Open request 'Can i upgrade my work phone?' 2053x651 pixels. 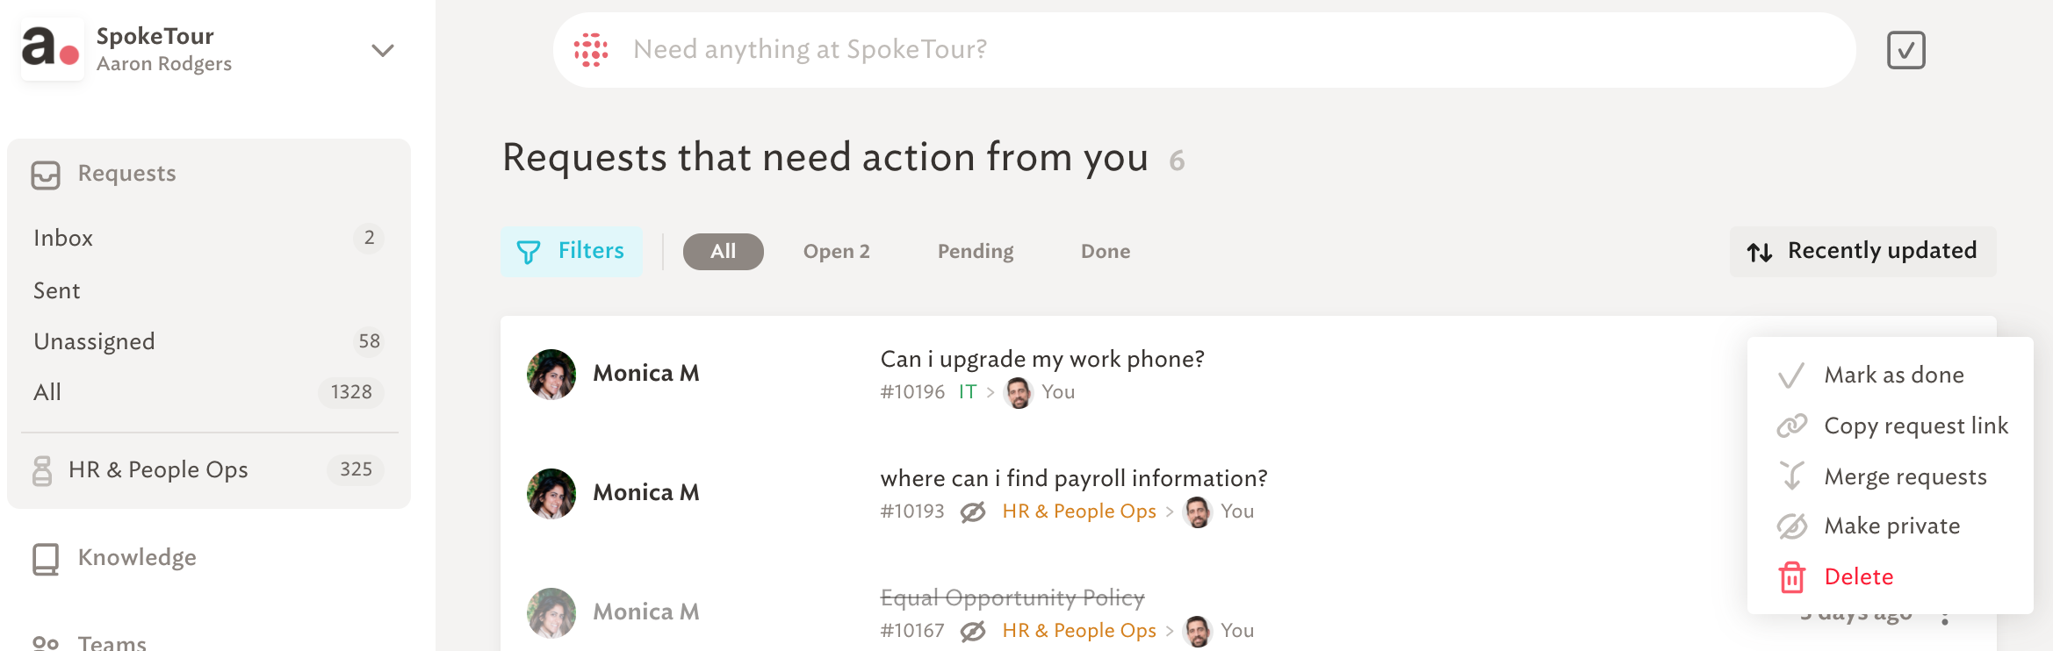(x=1042, y=359)
